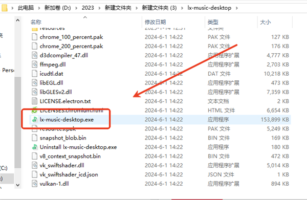This screenshot has height=200, width=307.
Task: Sort files by the 名称 column header
Action: click(36, 22)
